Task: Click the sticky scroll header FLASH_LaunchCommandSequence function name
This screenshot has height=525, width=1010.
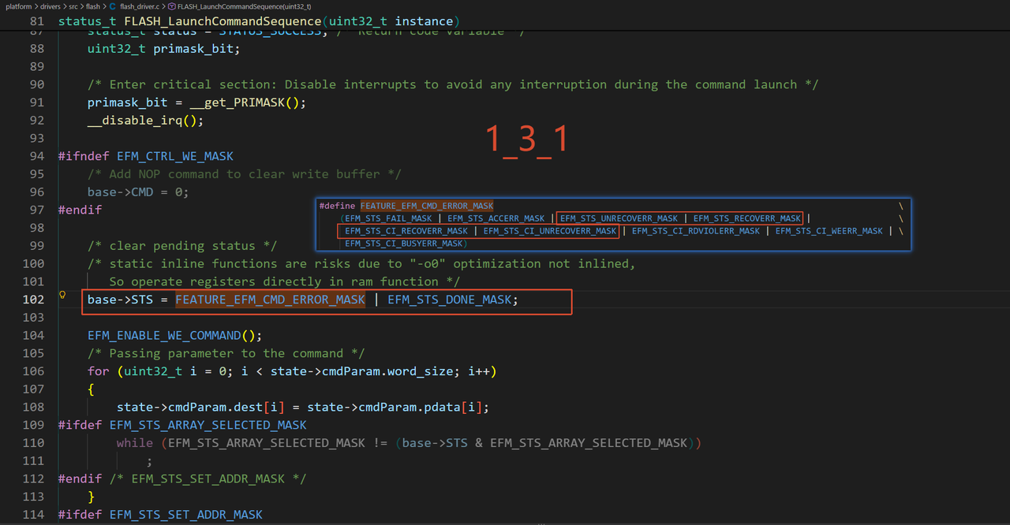Action: tap(223, 20)
